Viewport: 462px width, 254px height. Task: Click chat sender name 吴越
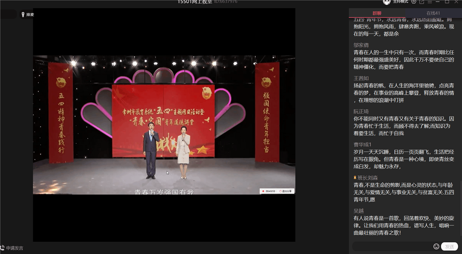coord(359,211)
